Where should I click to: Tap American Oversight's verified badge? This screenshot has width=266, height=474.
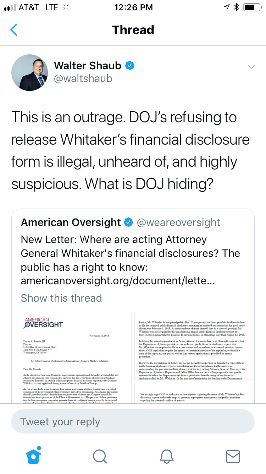click(128, 222)
